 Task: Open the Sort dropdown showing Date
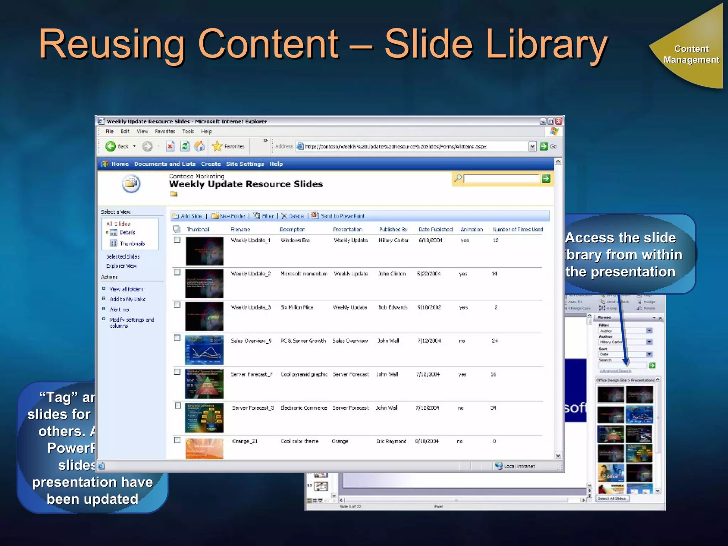[x=649, y=354]
